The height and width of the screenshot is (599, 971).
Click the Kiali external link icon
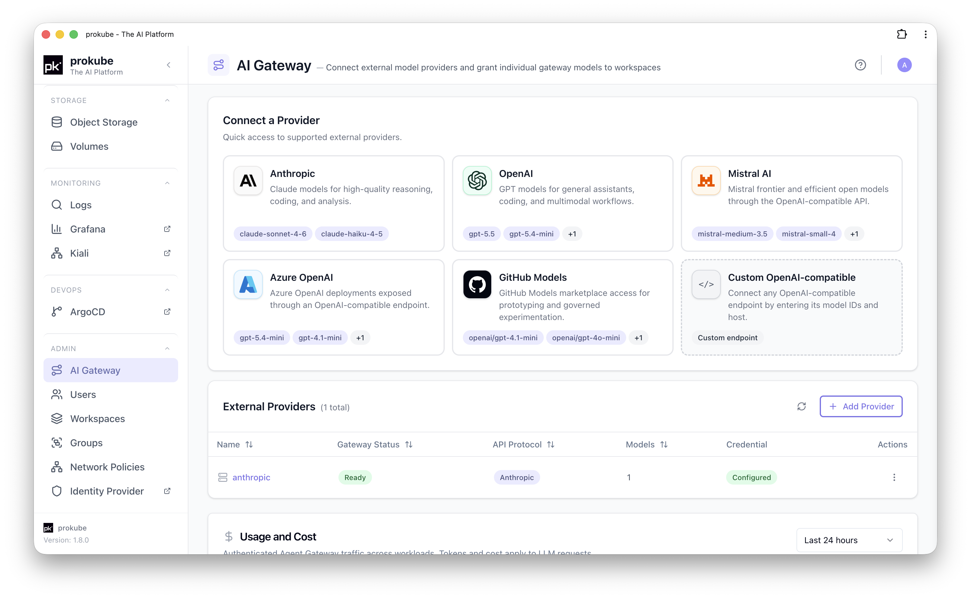[167, 254]
